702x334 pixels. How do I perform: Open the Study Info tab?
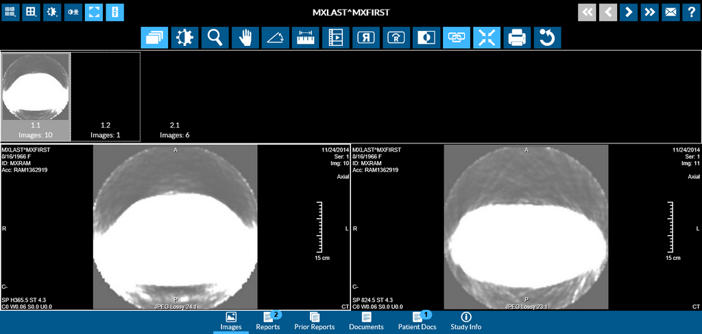pos(466,321)
